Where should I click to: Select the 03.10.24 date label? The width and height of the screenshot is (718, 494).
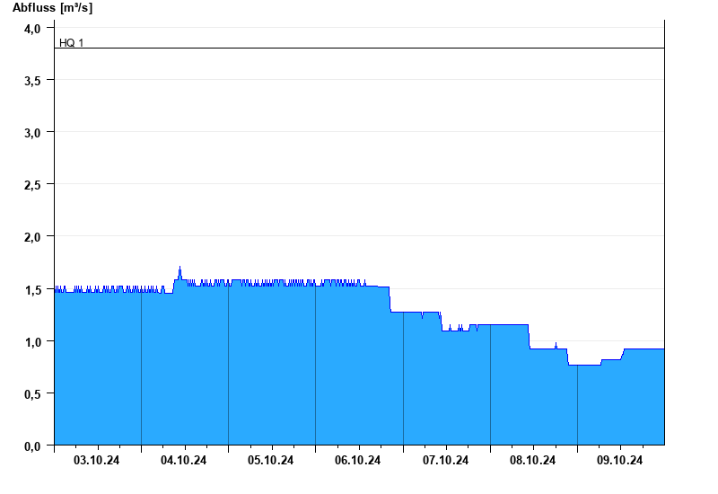click(x=97, y=461)
